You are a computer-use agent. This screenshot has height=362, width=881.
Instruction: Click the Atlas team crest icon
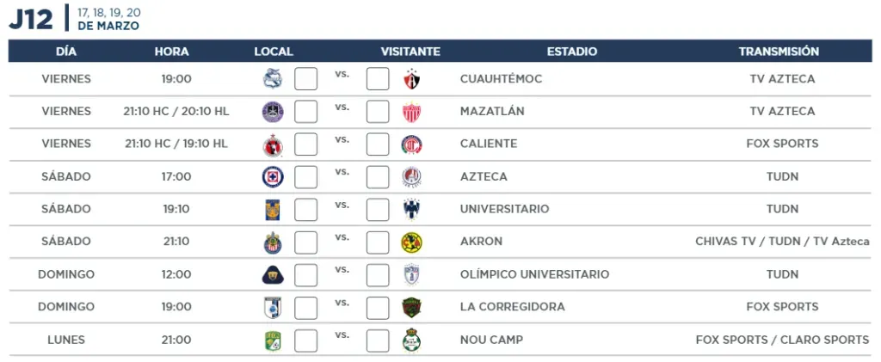click(412, 79)
